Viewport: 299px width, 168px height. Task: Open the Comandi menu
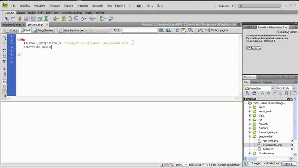pos(97,6)
